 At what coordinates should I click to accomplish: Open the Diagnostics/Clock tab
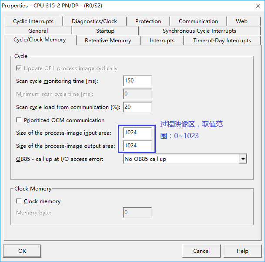tap(94, 21)
